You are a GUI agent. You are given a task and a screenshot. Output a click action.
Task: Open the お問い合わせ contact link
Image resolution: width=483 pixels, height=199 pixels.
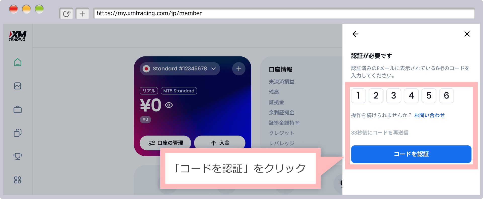pyautogui.click(x=429, y=115)
